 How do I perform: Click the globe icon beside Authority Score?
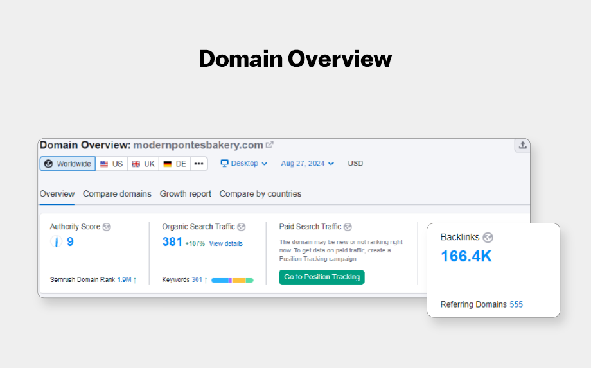(x=107, y=227)
